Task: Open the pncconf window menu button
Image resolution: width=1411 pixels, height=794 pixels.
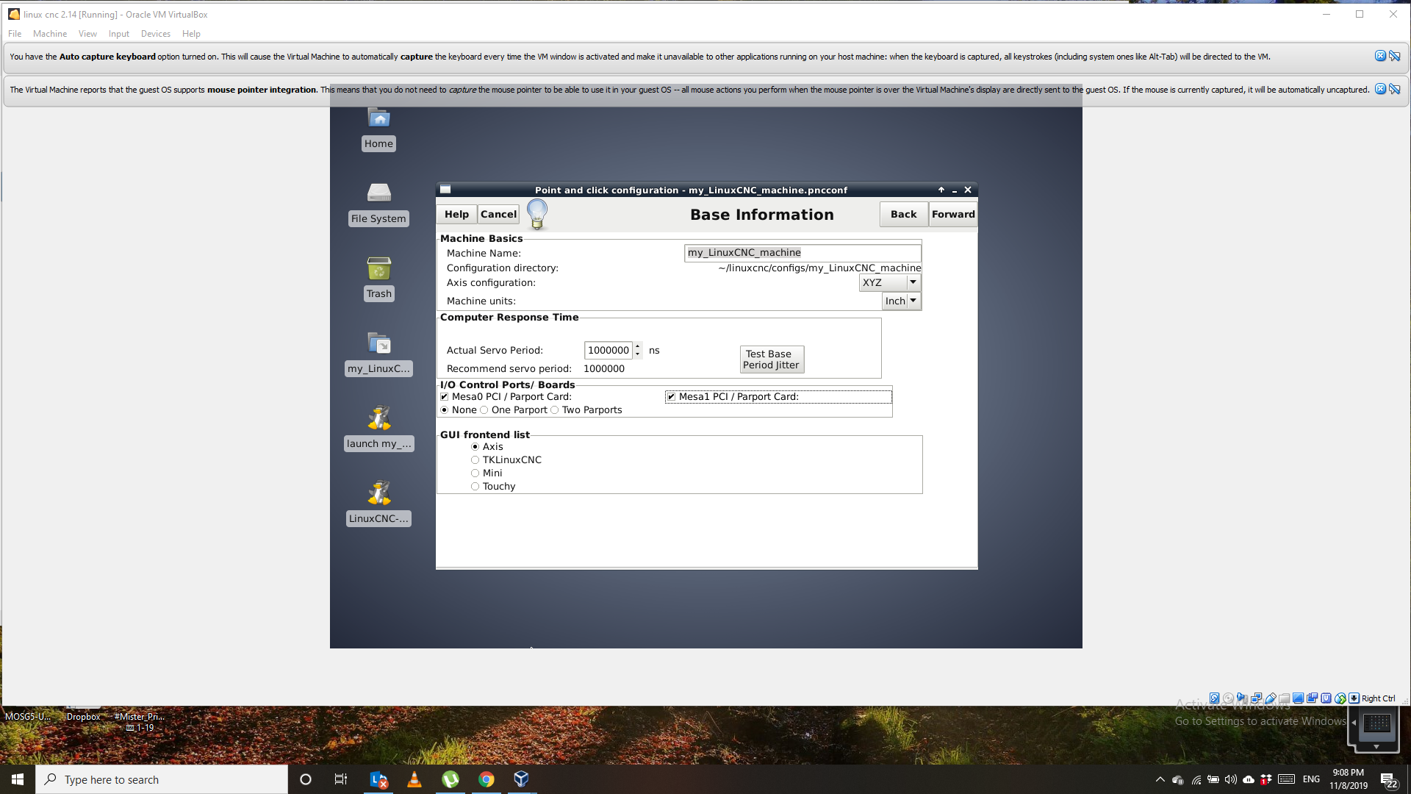Action: click(445, 189)
